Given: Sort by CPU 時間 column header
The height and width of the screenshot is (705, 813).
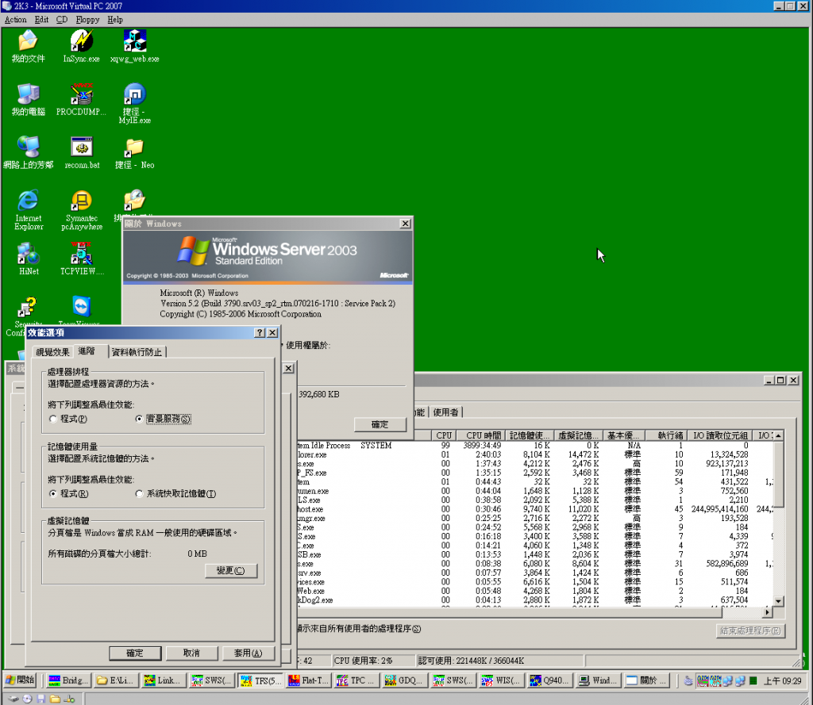Looking at the screenshot, I should 481,435.
